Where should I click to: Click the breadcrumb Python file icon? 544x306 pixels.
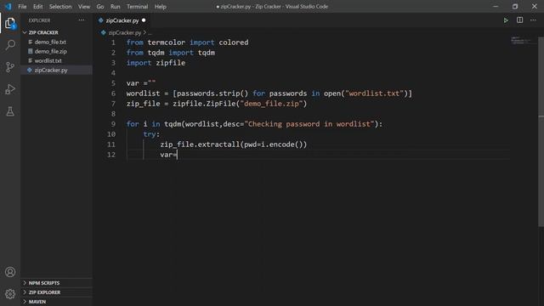point(104,32)
